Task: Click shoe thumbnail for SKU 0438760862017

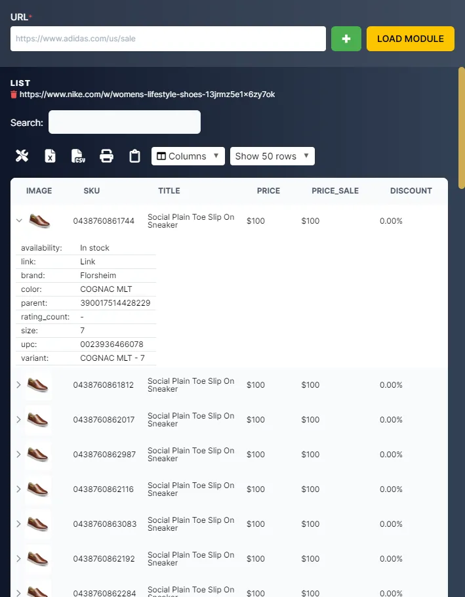Action: click(x=38, y=420)
